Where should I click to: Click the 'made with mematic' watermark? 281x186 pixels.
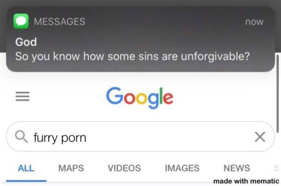click(x=246, y=181)
